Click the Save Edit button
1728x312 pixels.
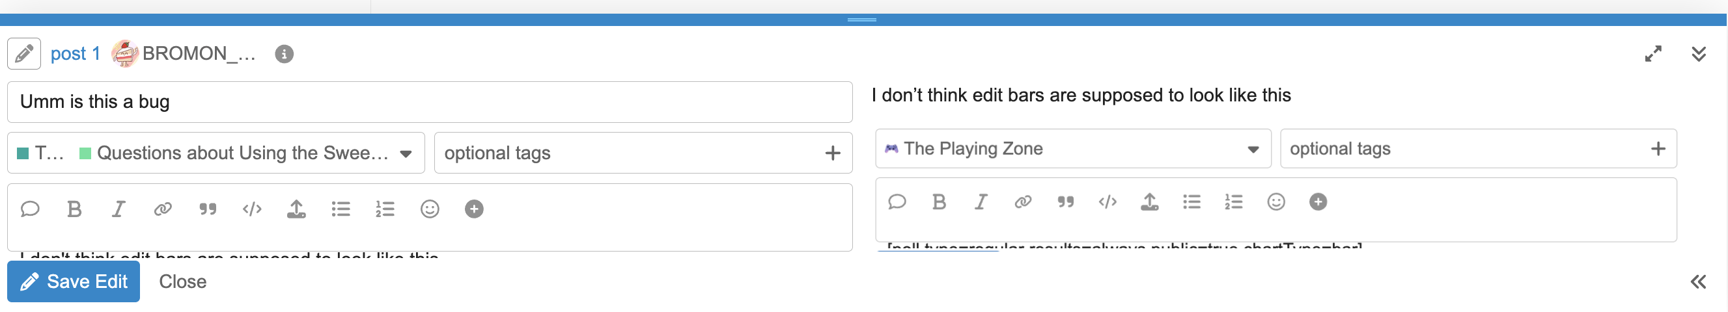point(74,282)
